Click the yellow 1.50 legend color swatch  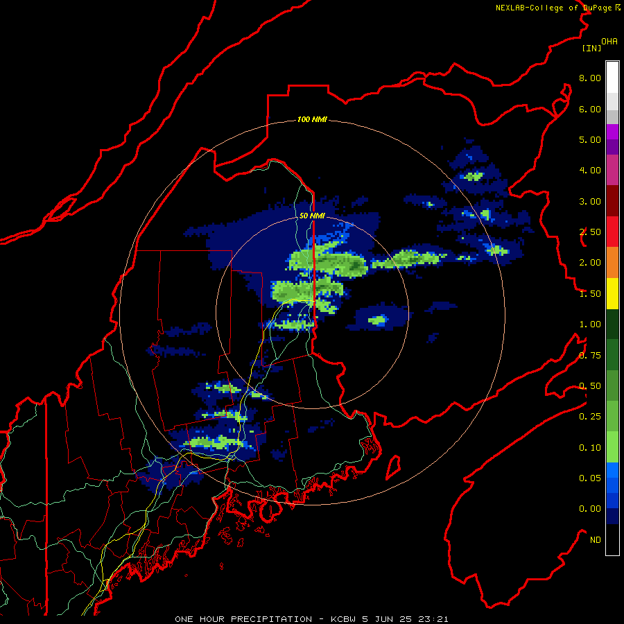click(x=612, y=293)
